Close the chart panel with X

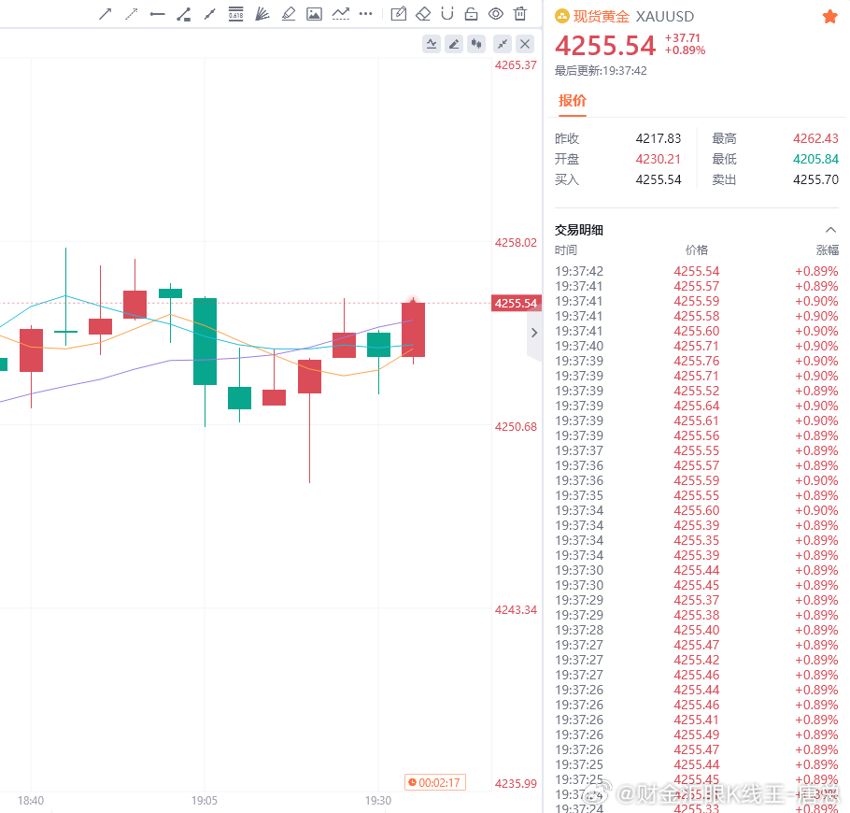pyautogui.click(x=525, y=44)
